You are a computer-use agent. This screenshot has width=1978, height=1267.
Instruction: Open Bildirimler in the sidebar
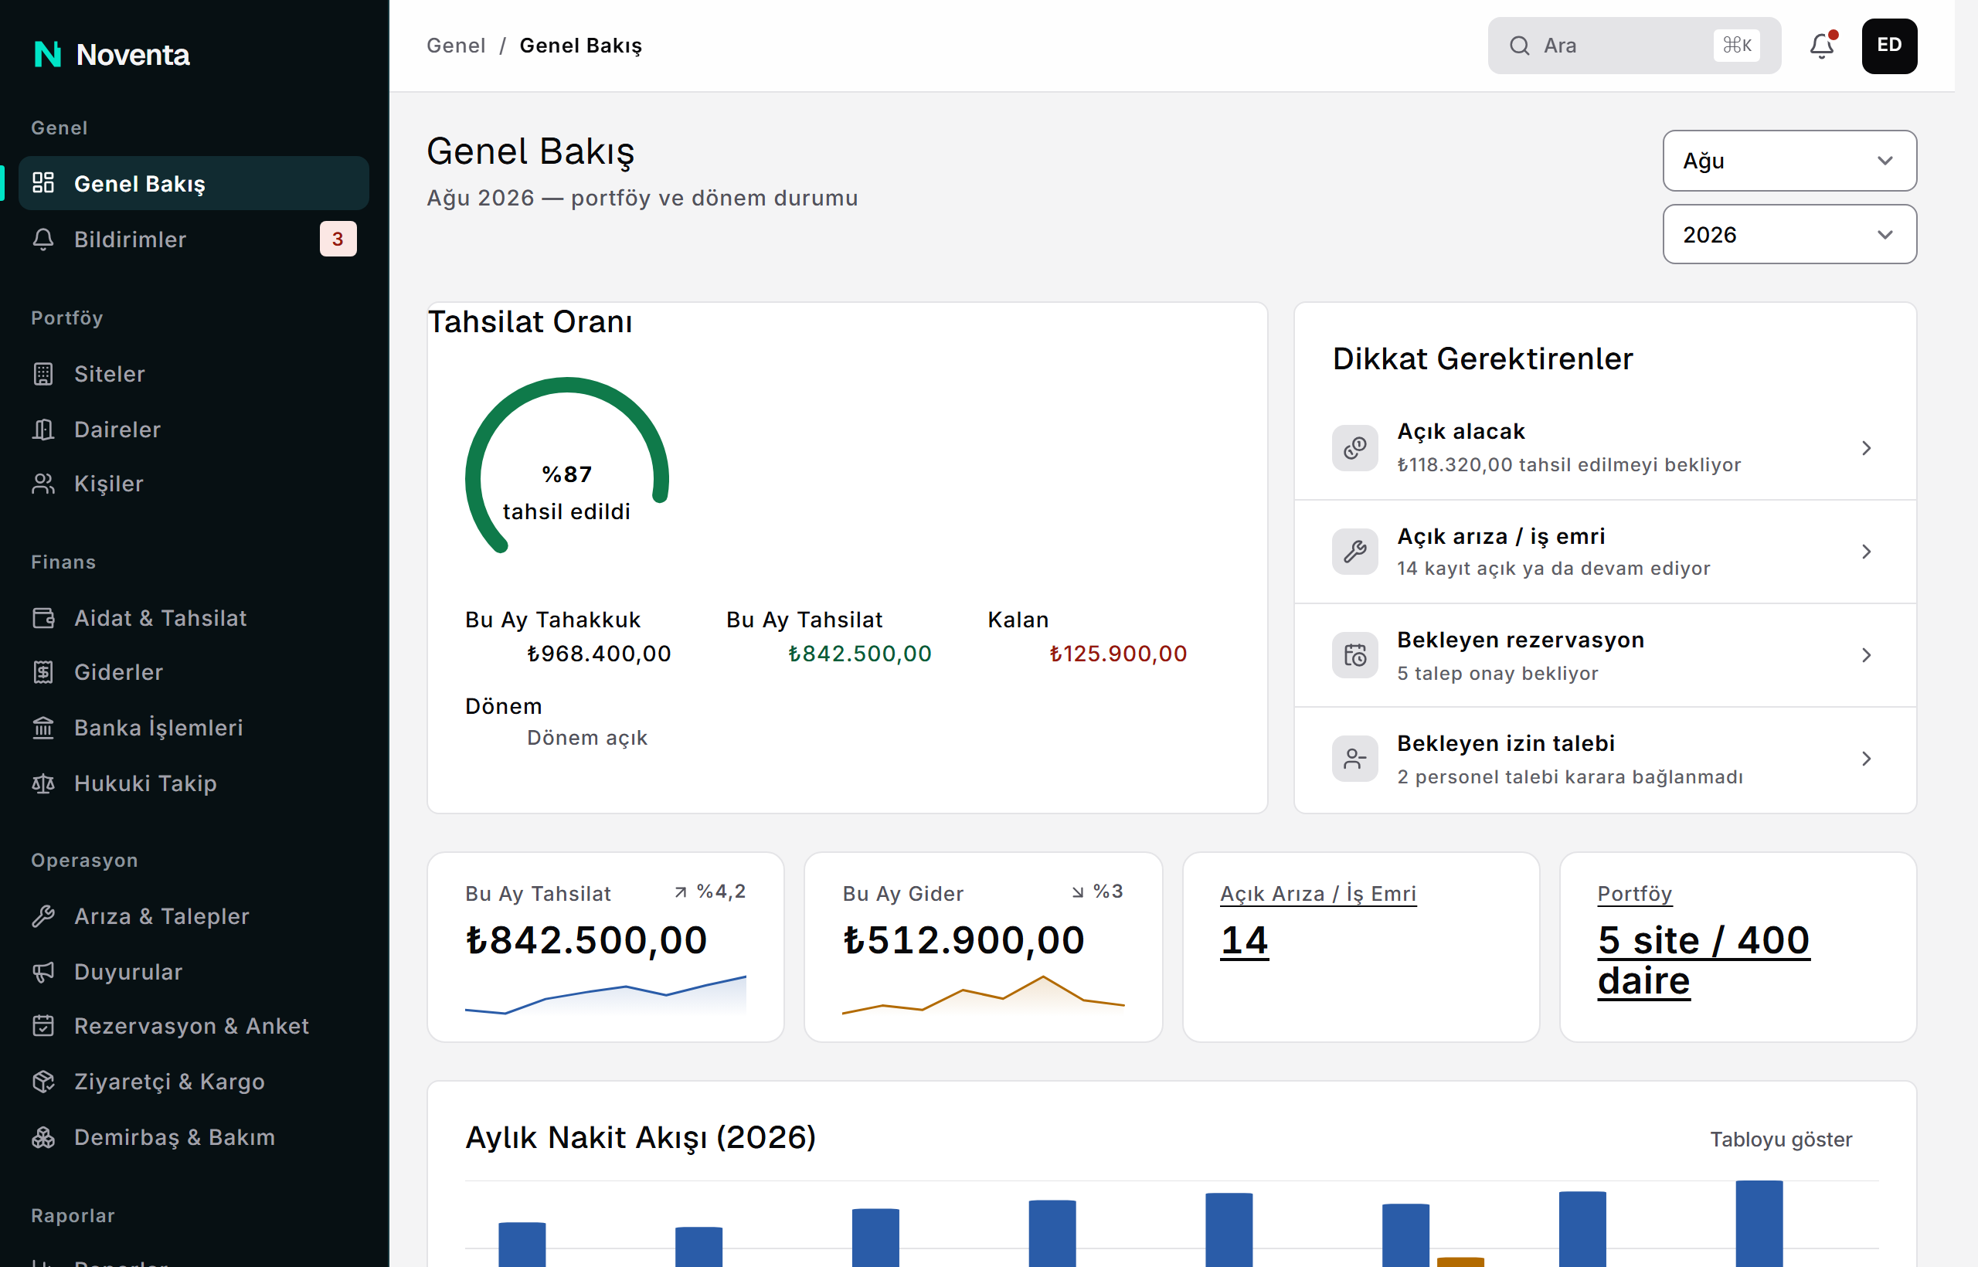(x=193, y=239)
